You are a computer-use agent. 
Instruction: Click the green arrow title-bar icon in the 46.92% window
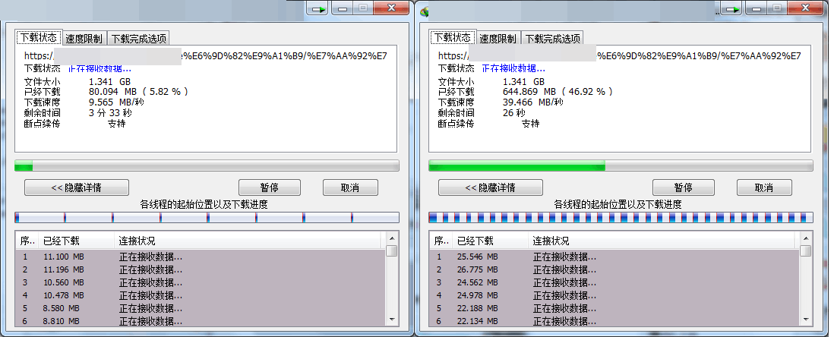click(x=733, y=8)
